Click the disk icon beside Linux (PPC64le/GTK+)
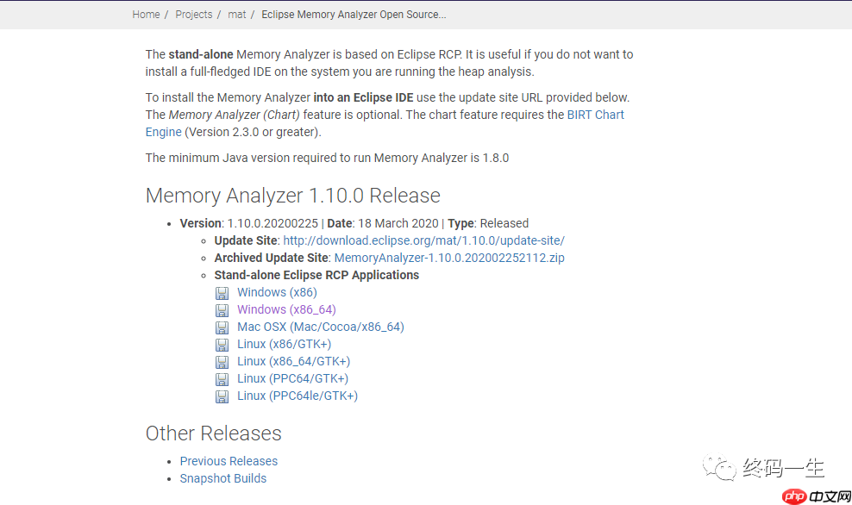The height and width of the screenshot is (505, 852). click(222, 396)
